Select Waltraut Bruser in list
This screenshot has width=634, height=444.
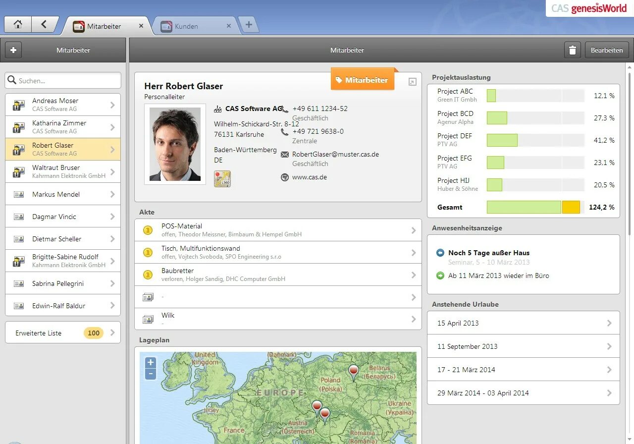(x=63, y=171)
